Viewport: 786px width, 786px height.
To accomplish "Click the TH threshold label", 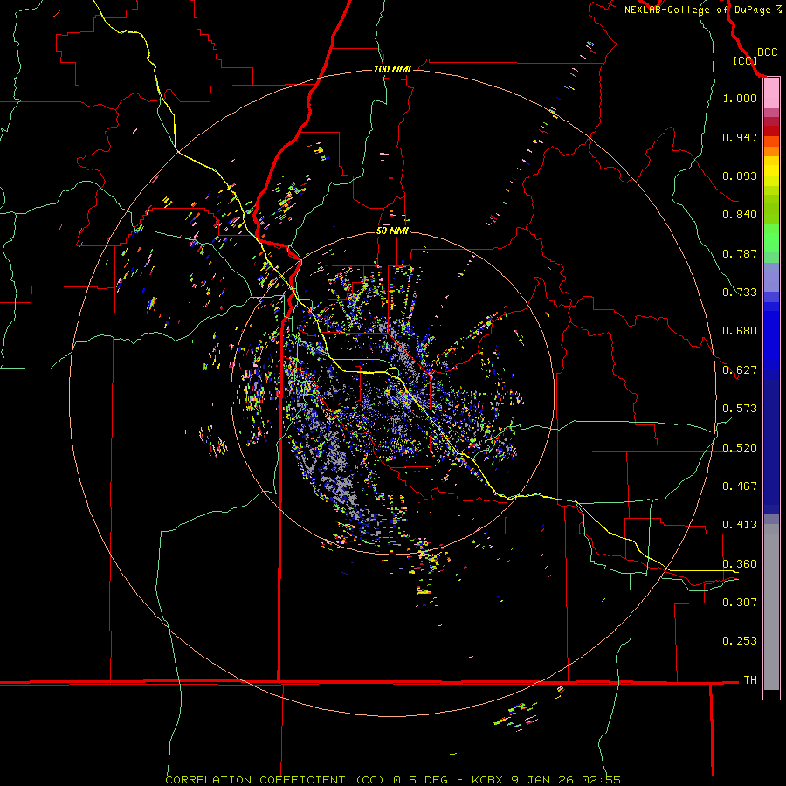I will click(x=750, y=680).
